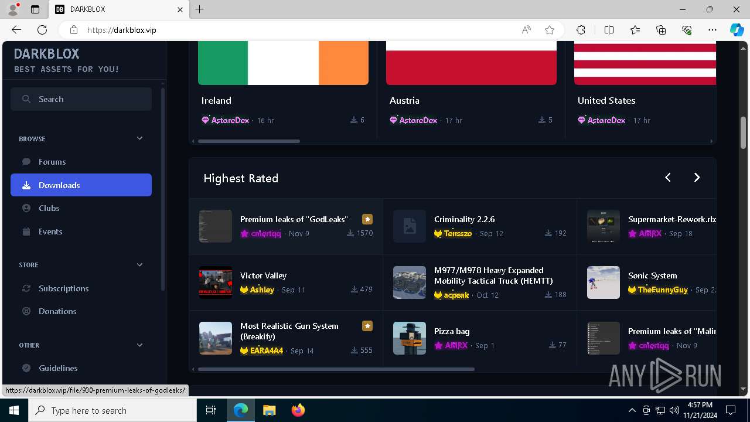Click Highest Rated horizontal scrollbar

pyautogui.click(x=336, y=369)
